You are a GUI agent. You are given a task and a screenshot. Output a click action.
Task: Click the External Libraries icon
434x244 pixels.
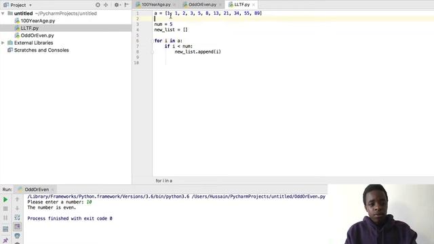(10, 43)
